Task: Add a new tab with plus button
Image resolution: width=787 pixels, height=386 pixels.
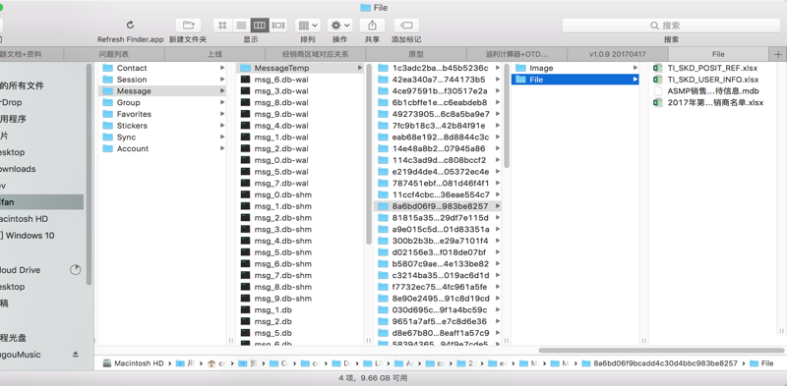Action: (x=778, y=54)
